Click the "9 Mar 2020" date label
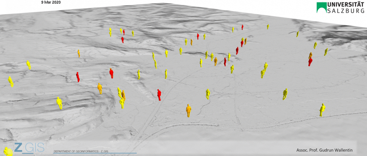The height and width of the screenshot is (156, 367). 51,2
